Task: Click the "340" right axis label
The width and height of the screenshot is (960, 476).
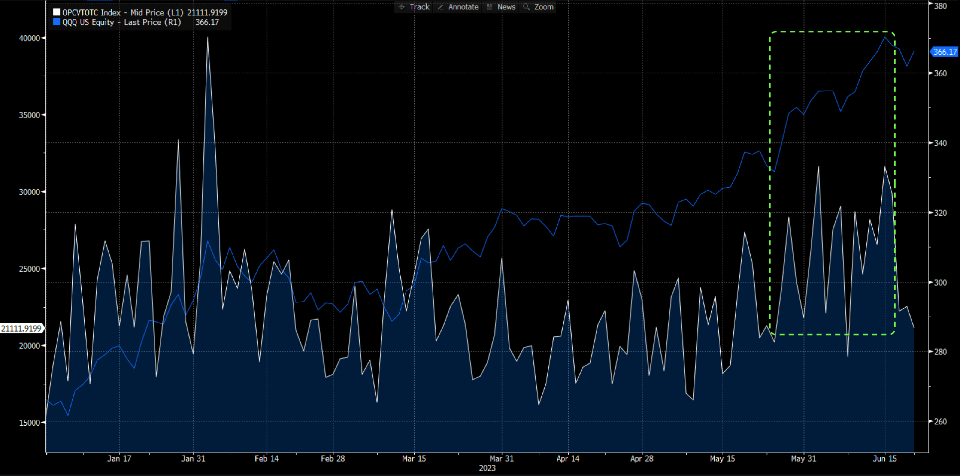Action: click(941, 143)
